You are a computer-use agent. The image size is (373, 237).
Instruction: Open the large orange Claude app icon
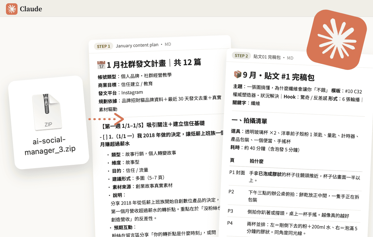tap(337, 40)
